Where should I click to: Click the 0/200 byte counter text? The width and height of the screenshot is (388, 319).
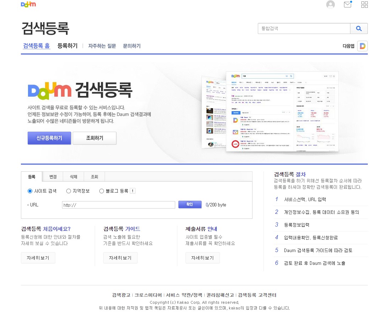(216, 205)
